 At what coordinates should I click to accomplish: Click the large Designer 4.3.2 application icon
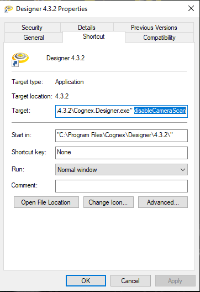pyautogui.click(x=20, y=59)
